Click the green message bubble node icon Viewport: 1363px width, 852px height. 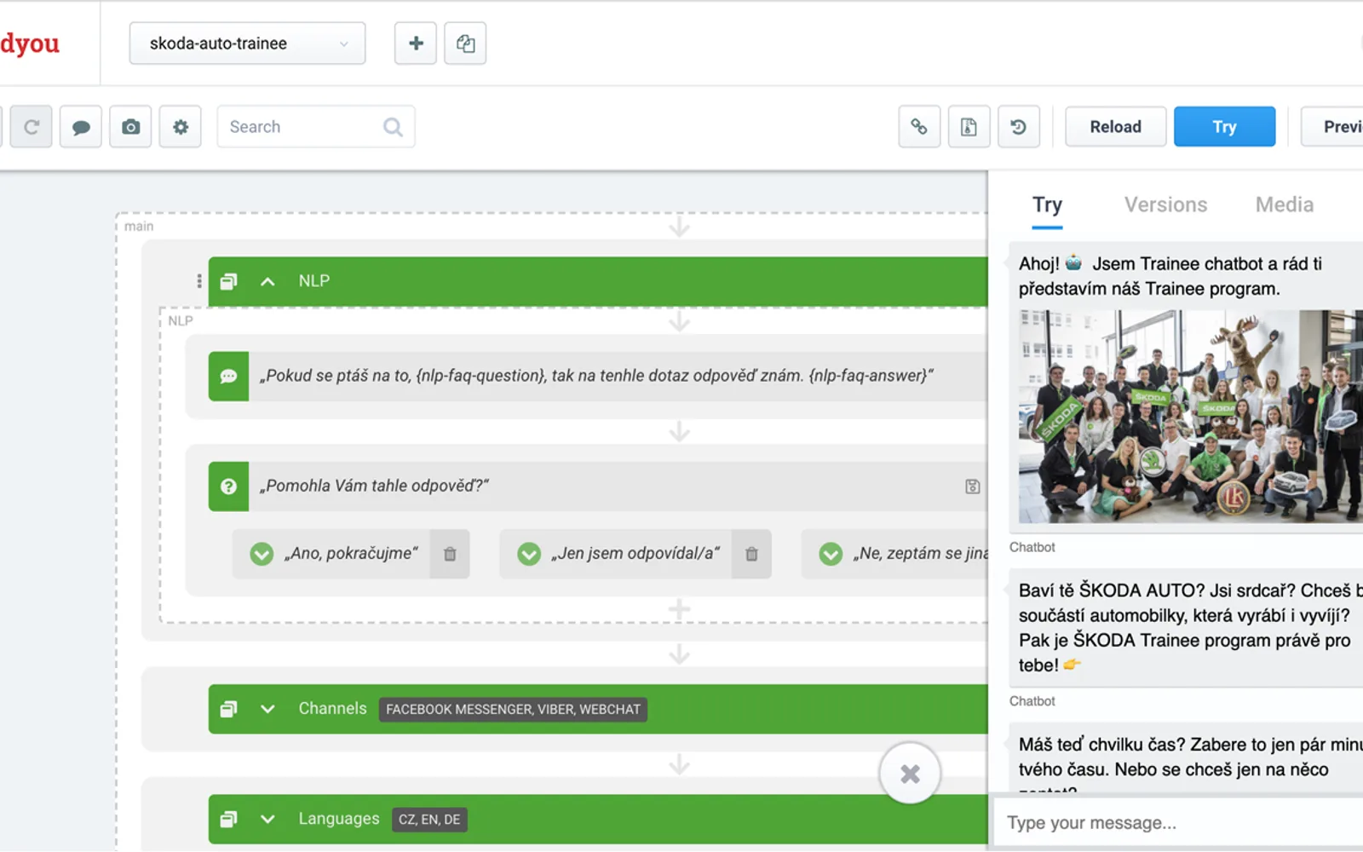coord(228,376)
